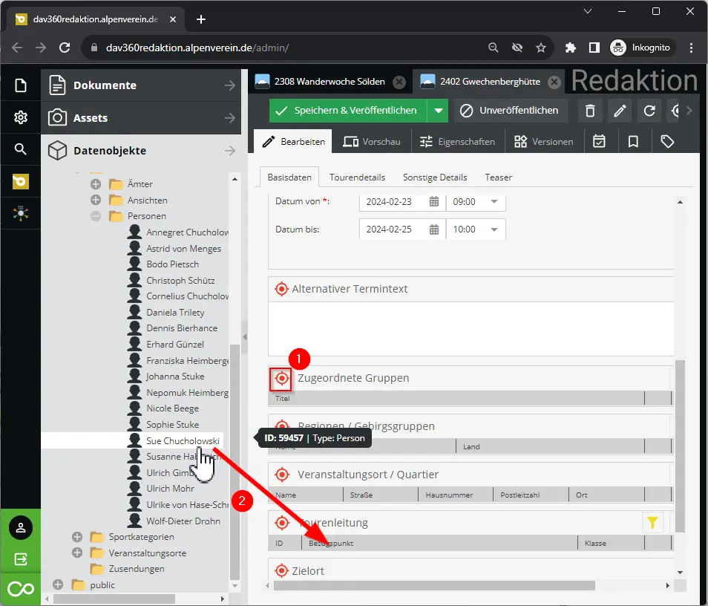708x606 pixels.
Task: Click the reload icon in editor toolbar
Action: [649, 111]
